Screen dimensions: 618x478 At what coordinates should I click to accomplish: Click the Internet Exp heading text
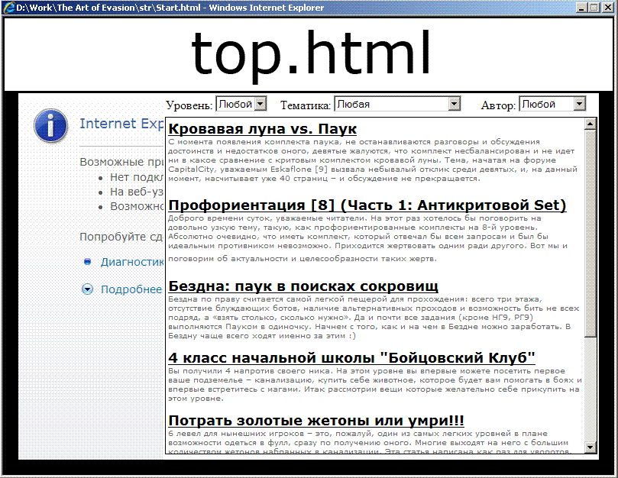pos(121,124)
